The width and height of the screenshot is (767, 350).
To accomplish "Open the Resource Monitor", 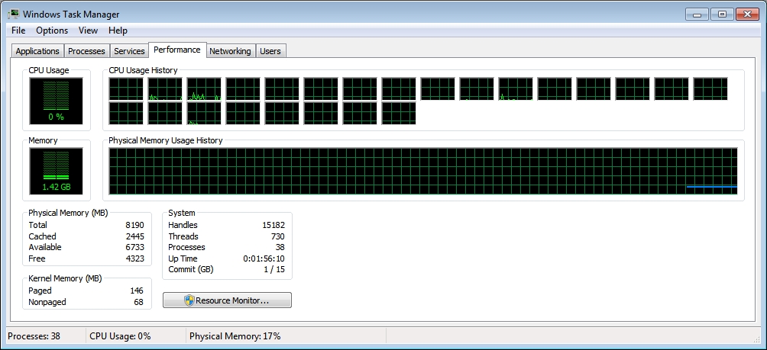I will 227,300.
